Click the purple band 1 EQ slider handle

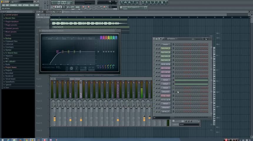click(x=101, y=38)
